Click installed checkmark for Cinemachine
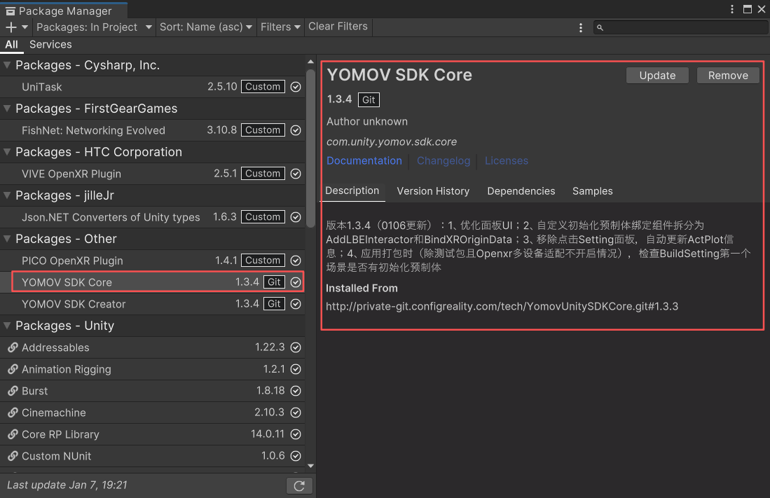Viewport: 770px width, 498px height. pos(296,413)
